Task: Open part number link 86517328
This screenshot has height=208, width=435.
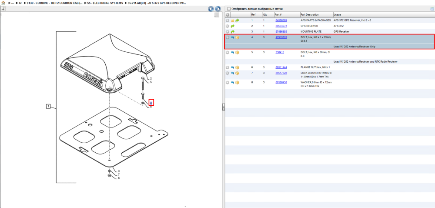Action: (x=281, y=73)
